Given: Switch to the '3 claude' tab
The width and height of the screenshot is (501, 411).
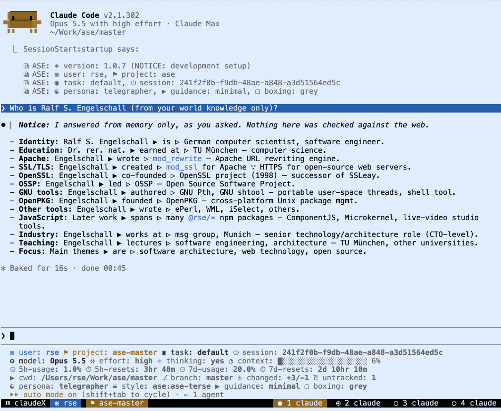Looking at the screenshot, I should 416,403.
